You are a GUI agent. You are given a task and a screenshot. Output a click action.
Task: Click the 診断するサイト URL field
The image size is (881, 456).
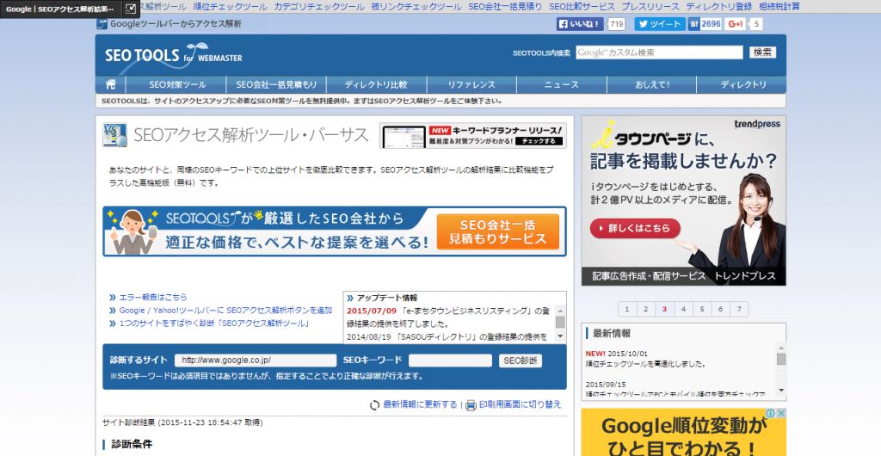point(255,360)
